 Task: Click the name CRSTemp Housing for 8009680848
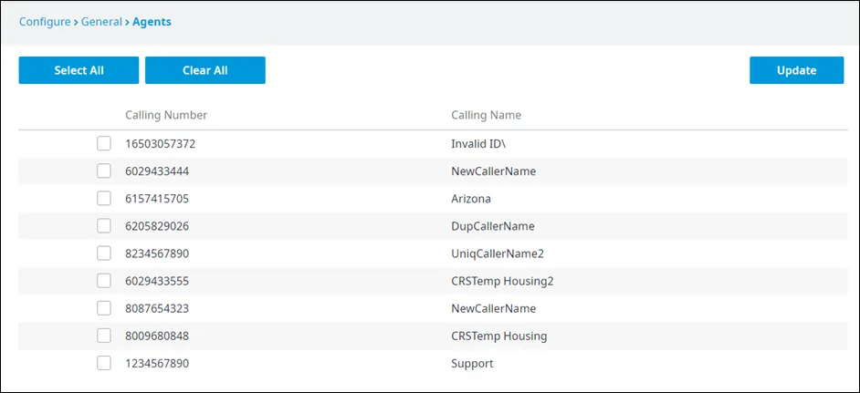pyautogui.click(x=499, y=336)
